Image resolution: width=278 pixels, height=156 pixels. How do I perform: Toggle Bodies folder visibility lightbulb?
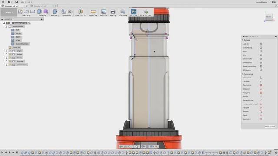pyautogui.click(x=10, y=54)
